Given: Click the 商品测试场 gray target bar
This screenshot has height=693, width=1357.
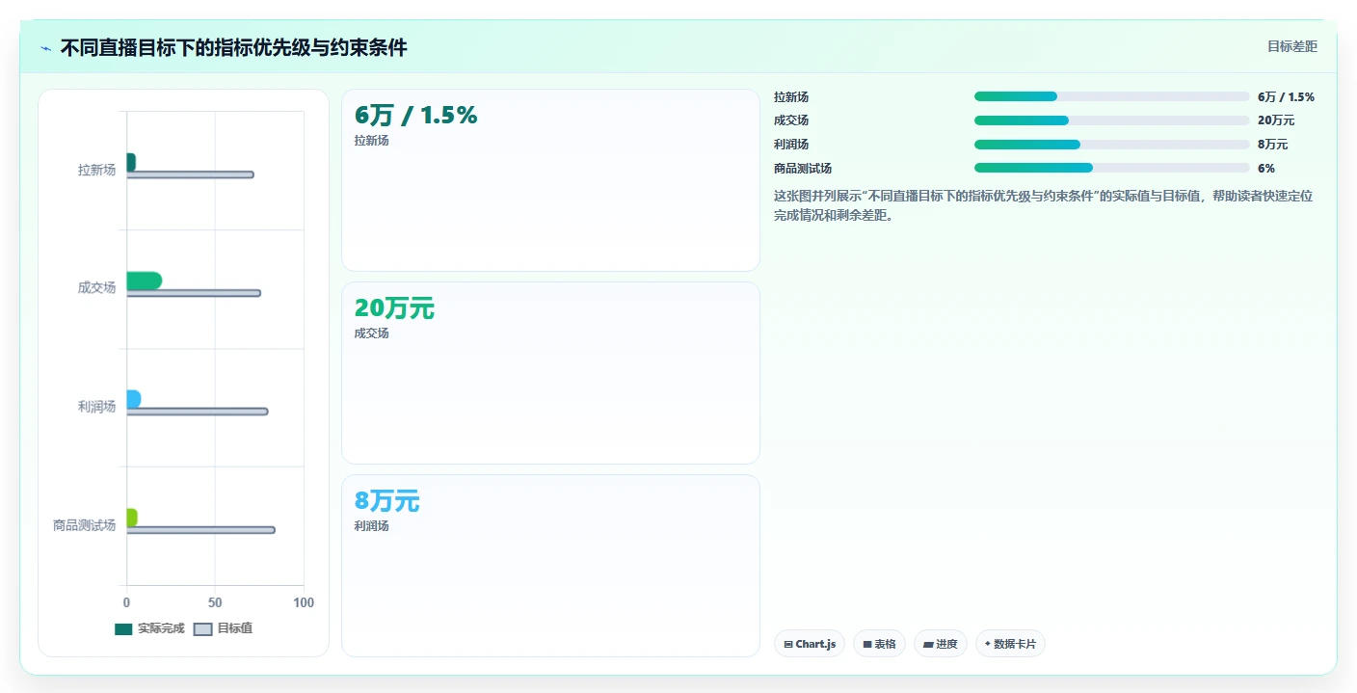Looking at the screenshot, I should pyautogui.click(x=200, y=530).
